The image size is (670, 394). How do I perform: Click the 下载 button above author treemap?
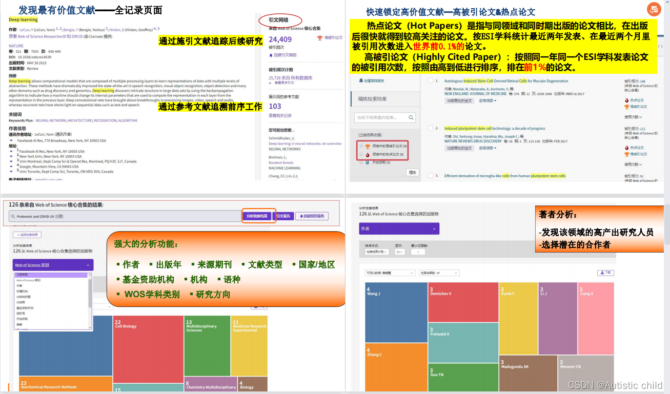tap(605, 273)
